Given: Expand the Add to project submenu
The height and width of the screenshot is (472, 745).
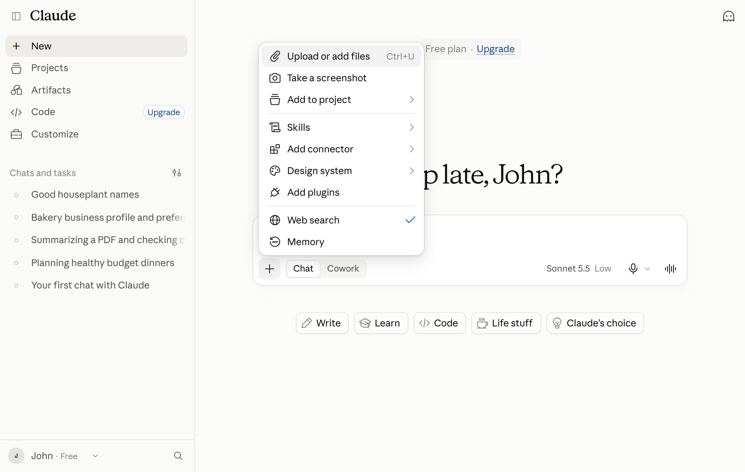Looking at the screenshot, I should pyautogui.click(x=341, y=100).
